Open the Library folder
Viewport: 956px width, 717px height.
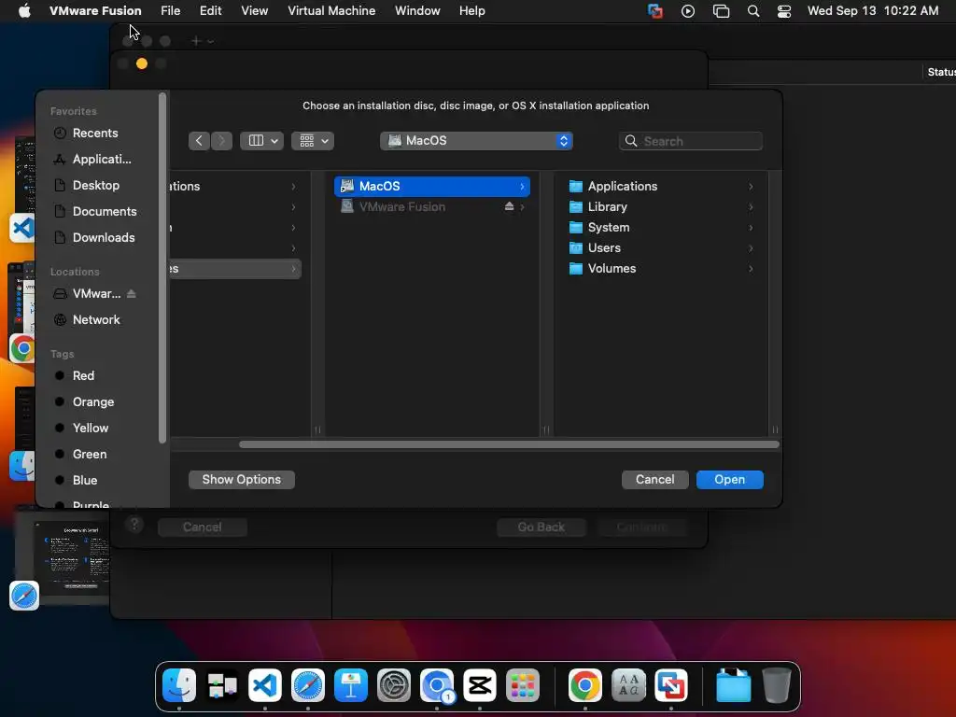point(662,207)
